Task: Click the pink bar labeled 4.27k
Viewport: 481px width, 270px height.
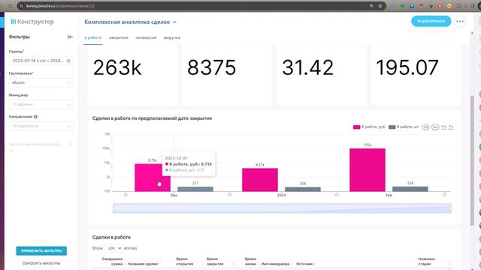Action: click(x=260, y=180)
